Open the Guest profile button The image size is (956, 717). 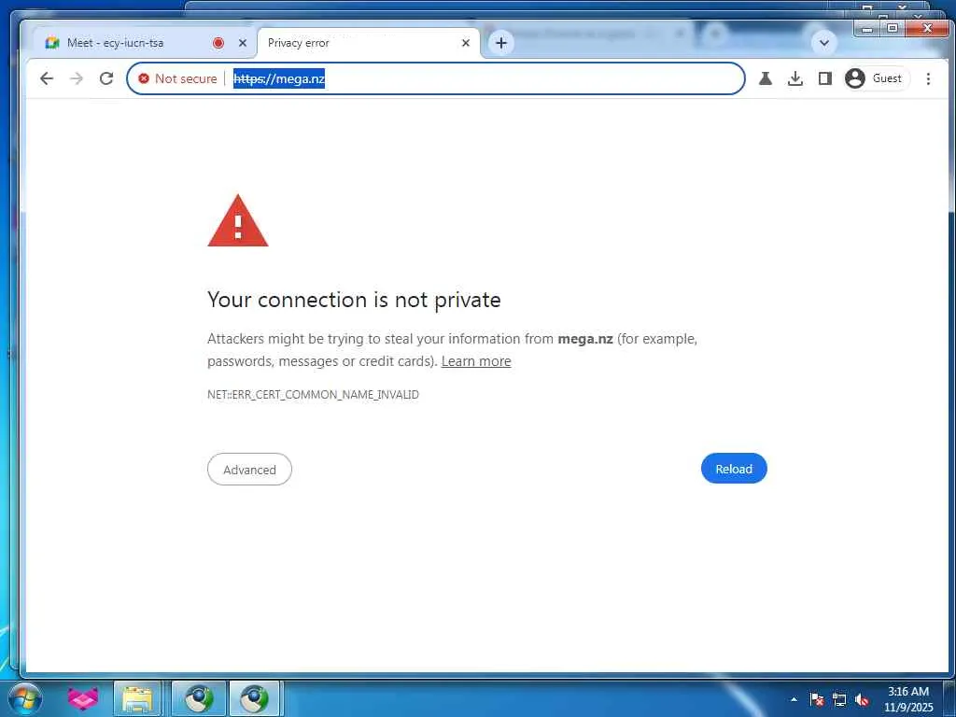[x=876, y=78]
